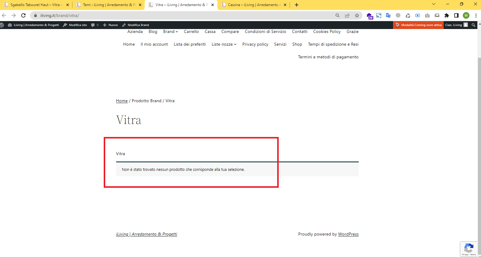
Task: Open the puzzle-piece Extensions menu
Action: (x=447, y=15)
